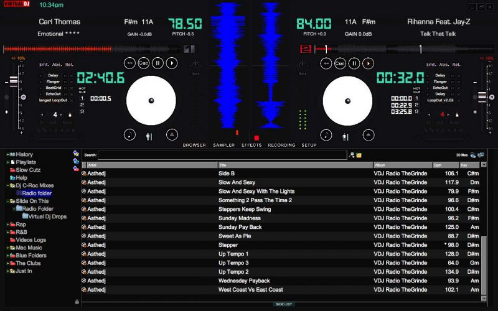The width and height of the screenshot is (498, 311).
Task: Toggle the loop lock icon on left deck
Action: (x=70, y=114)
